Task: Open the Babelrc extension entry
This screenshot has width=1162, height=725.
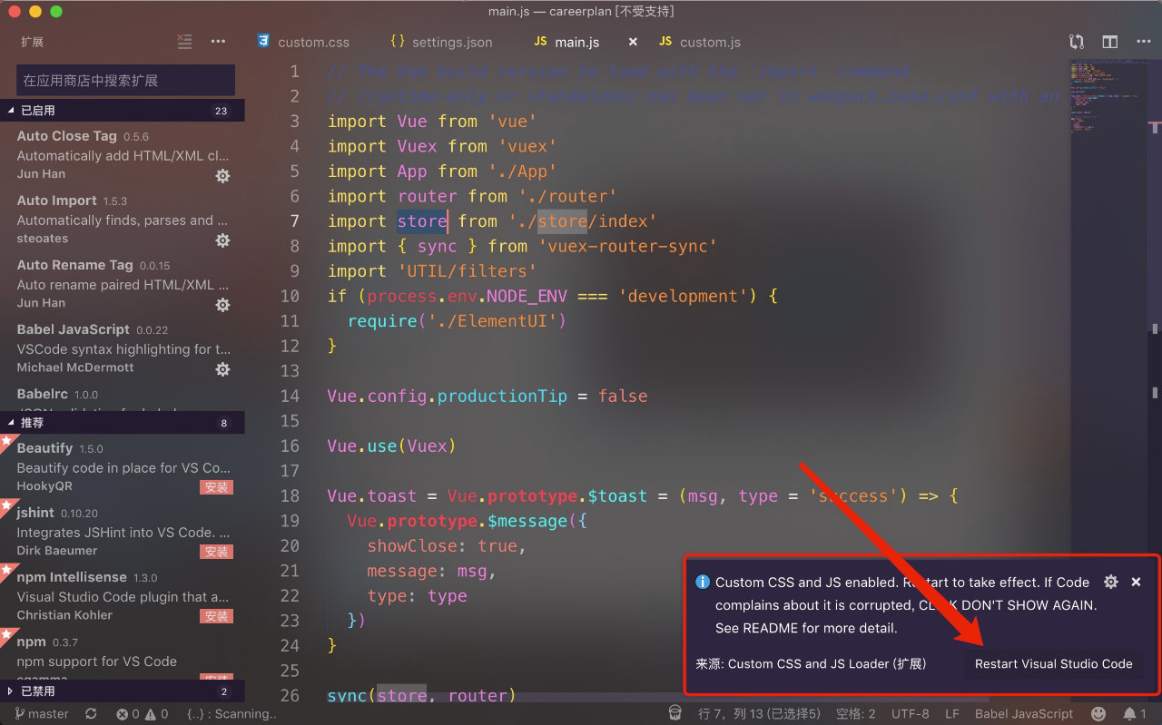Action: coord(123,397)
